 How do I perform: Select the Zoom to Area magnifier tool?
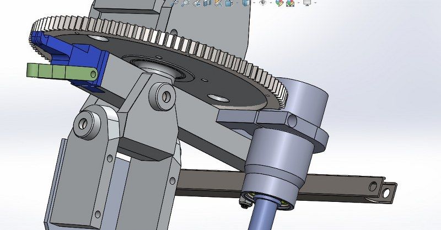[x=186, y=3]
